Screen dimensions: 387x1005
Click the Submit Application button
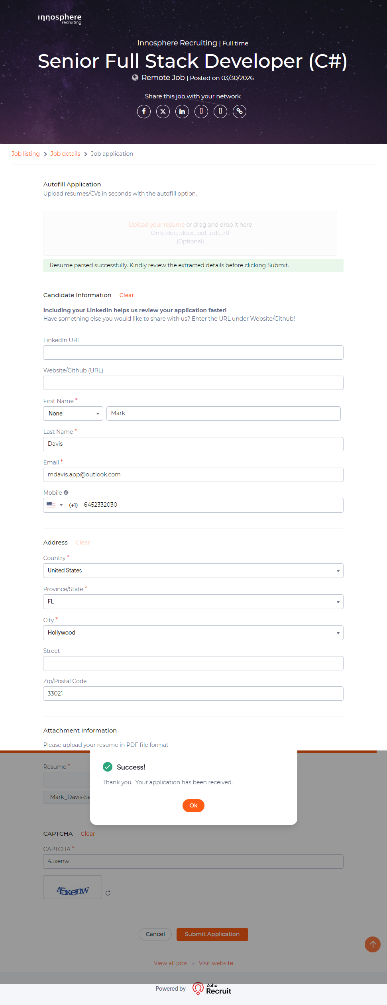[212, 934]
